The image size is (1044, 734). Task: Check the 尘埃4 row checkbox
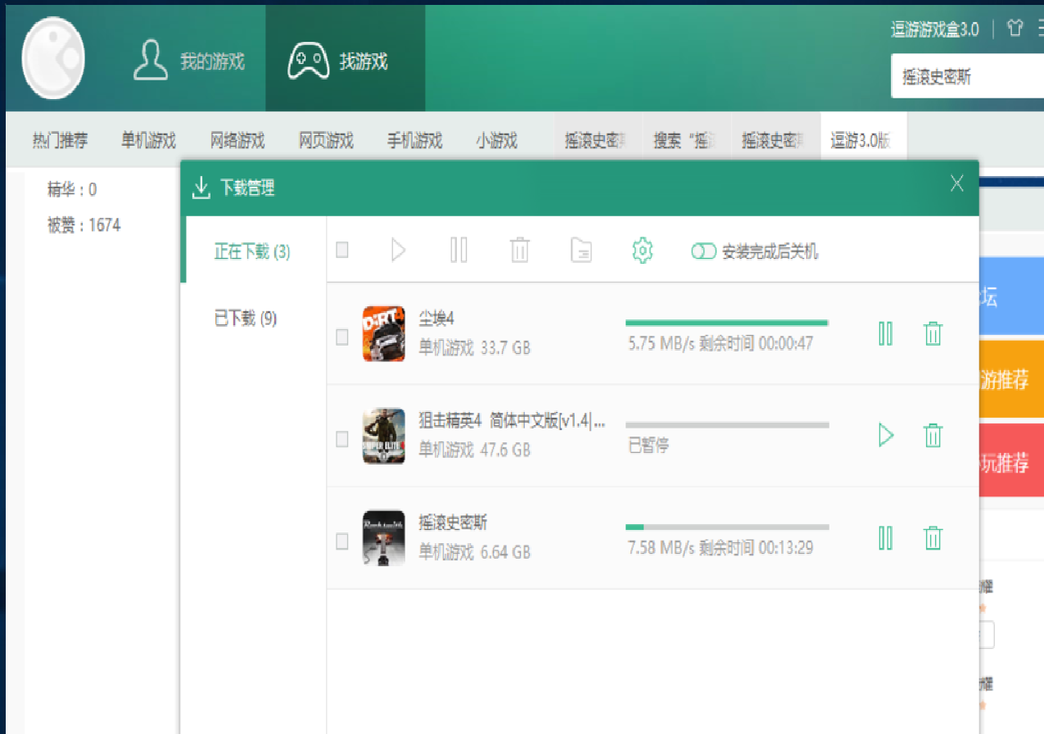[x=342, y=337]
